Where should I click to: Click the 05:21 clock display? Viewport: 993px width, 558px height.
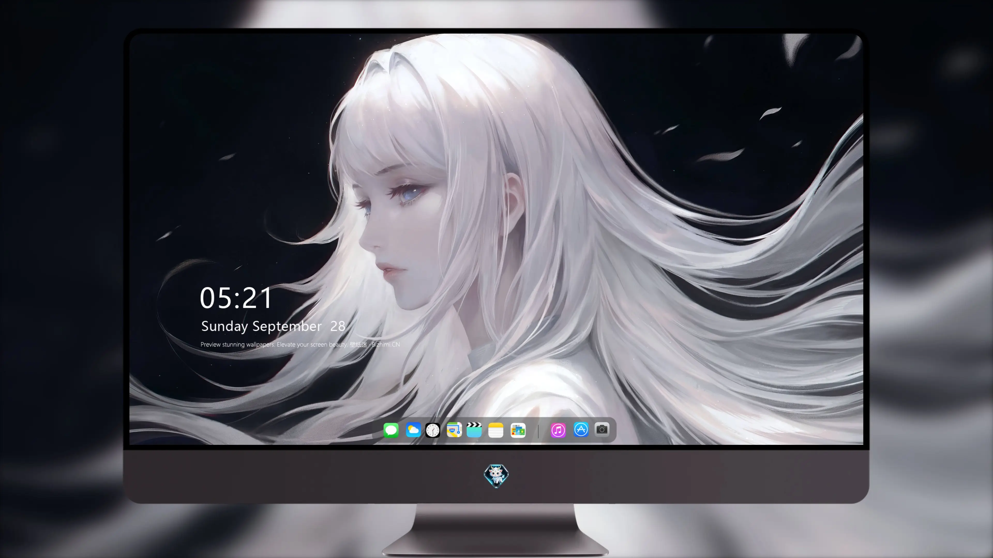click(236, 298)
